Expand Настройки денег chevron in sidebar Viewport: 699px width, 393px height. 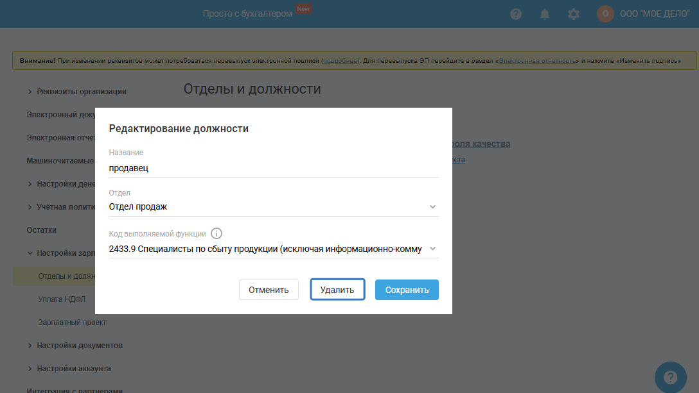[x=30, y=184]
